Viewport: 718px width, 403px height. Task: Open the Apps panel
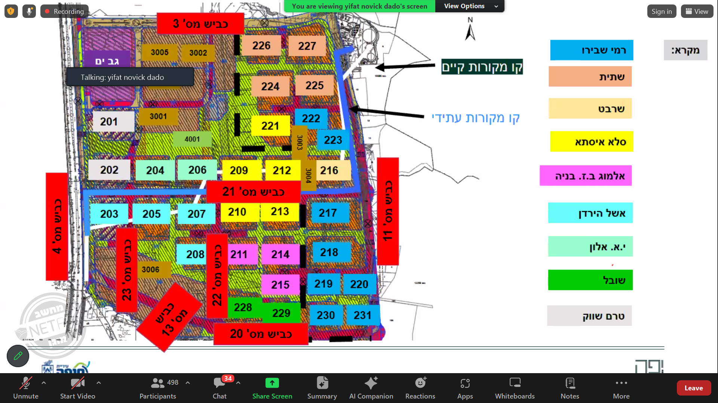pyautogui.click(x=465, y=388)
